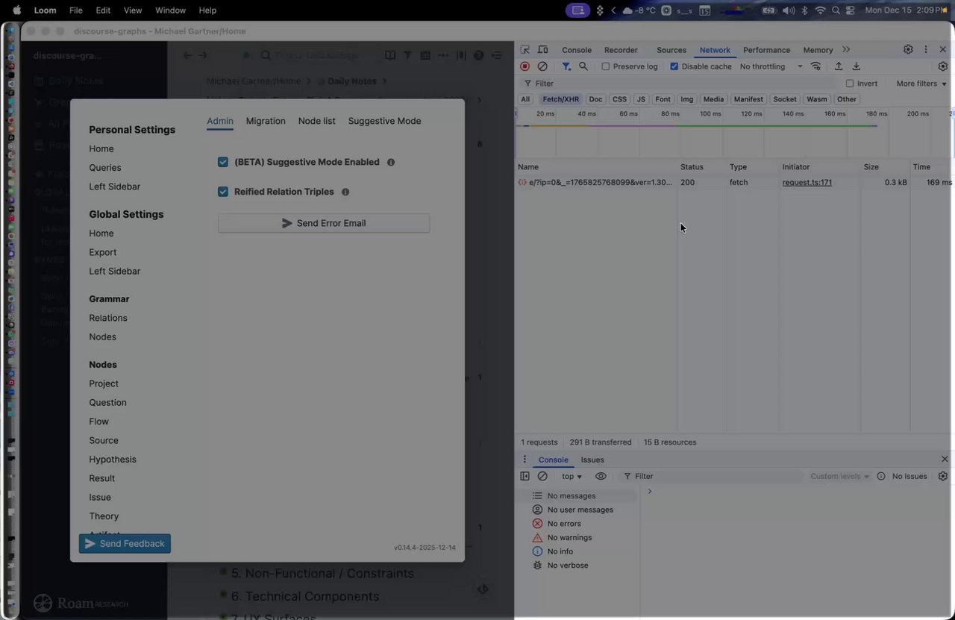This screenshot has height=620, width=955.
Task: Select the Hypothesis node in settings list
Action: click(113, 460)
